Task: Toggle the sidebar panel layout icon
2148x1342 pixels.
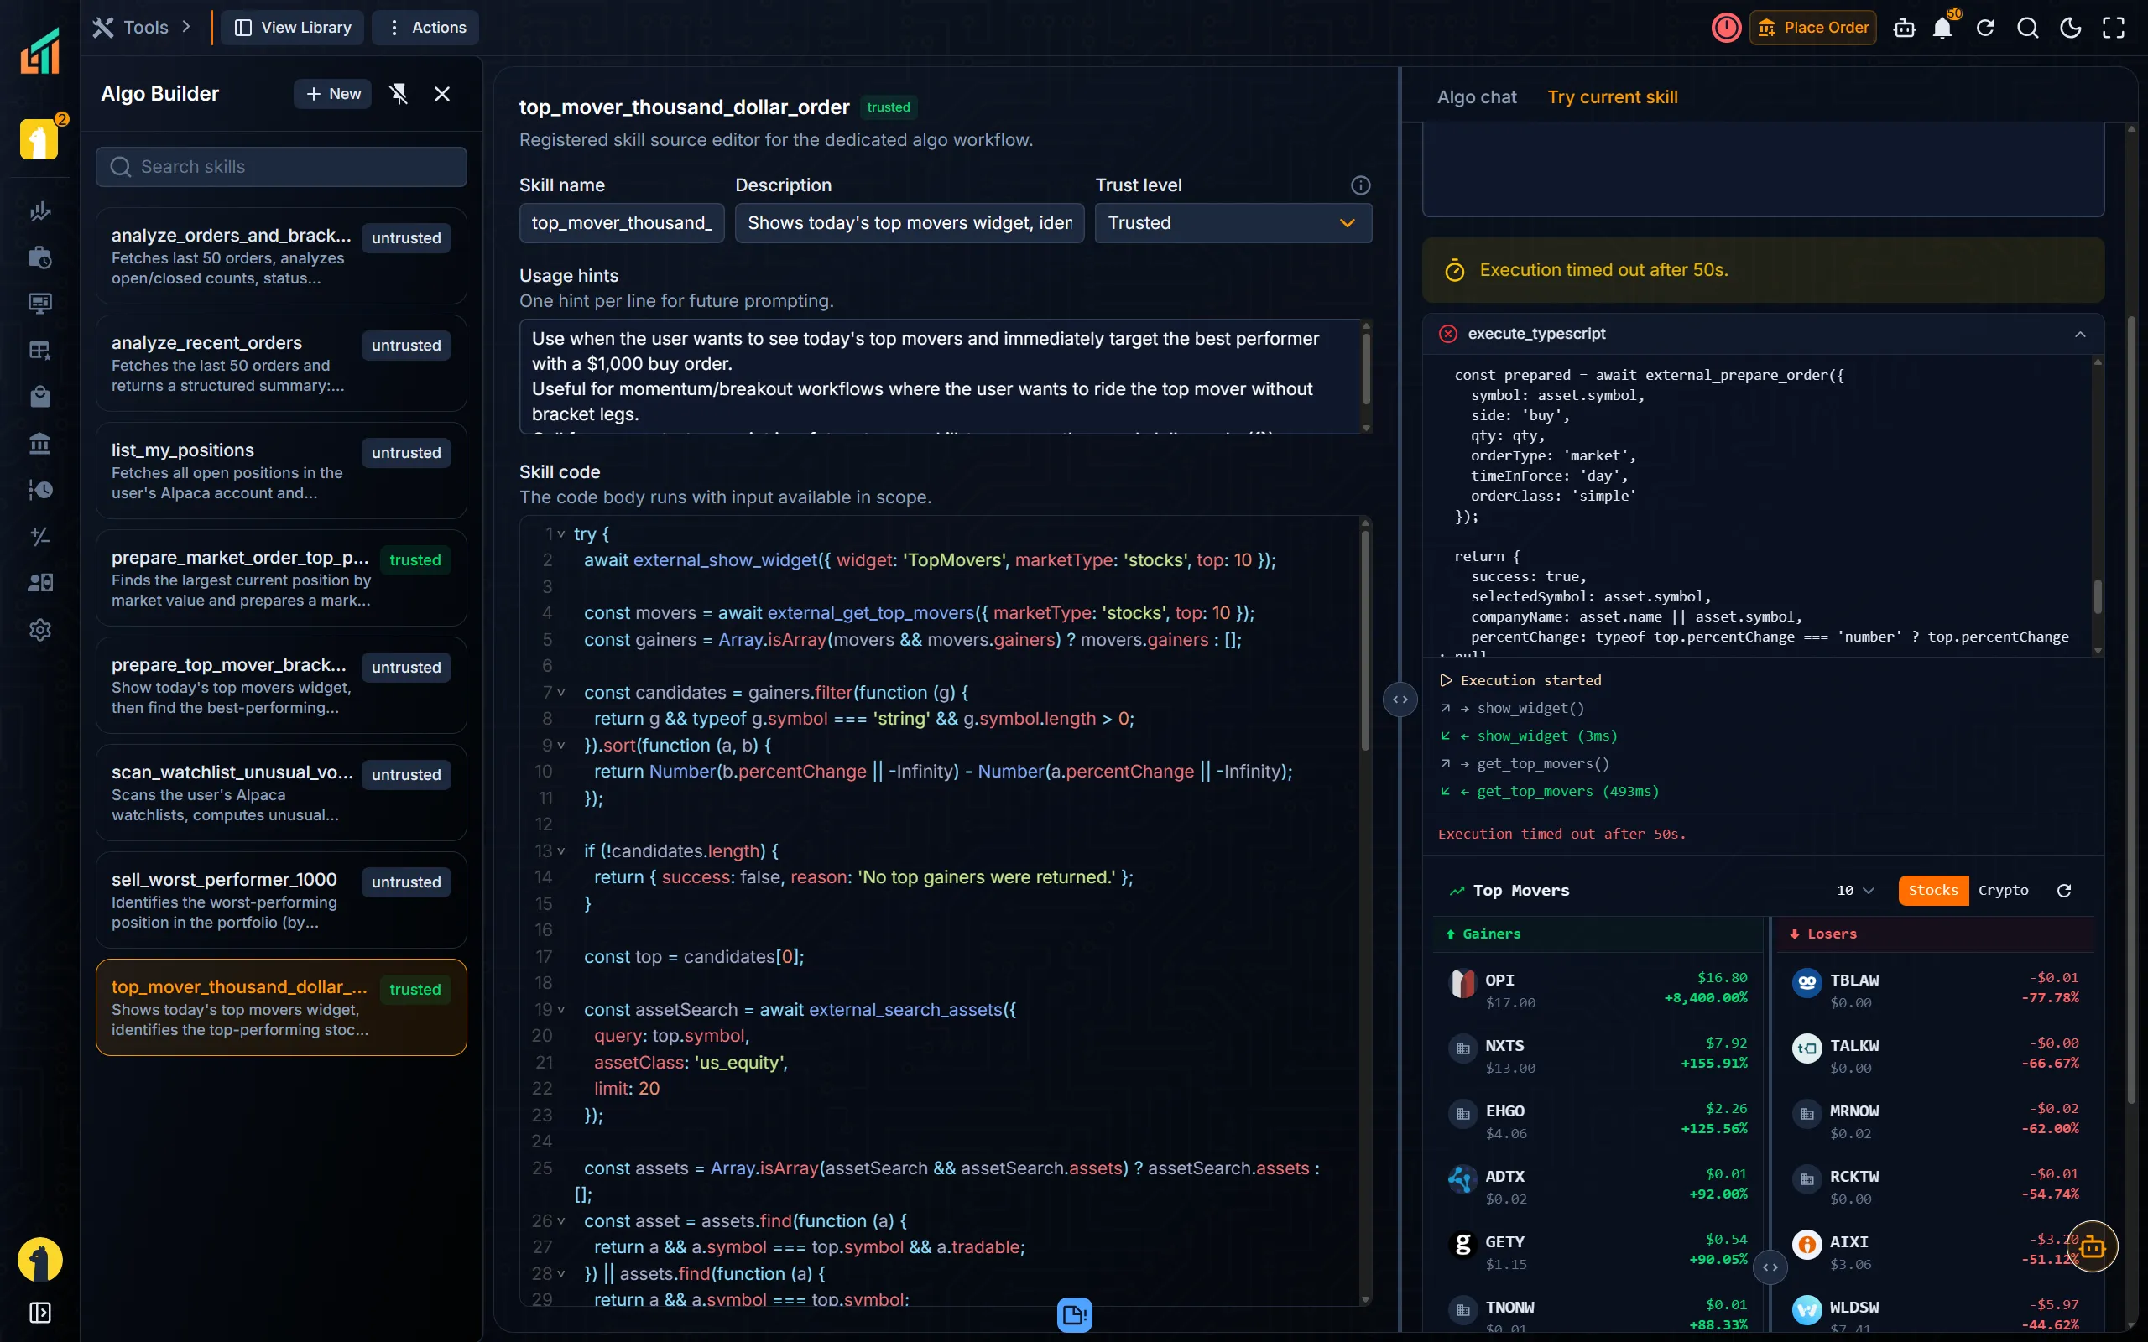Action: (40, 1313)
